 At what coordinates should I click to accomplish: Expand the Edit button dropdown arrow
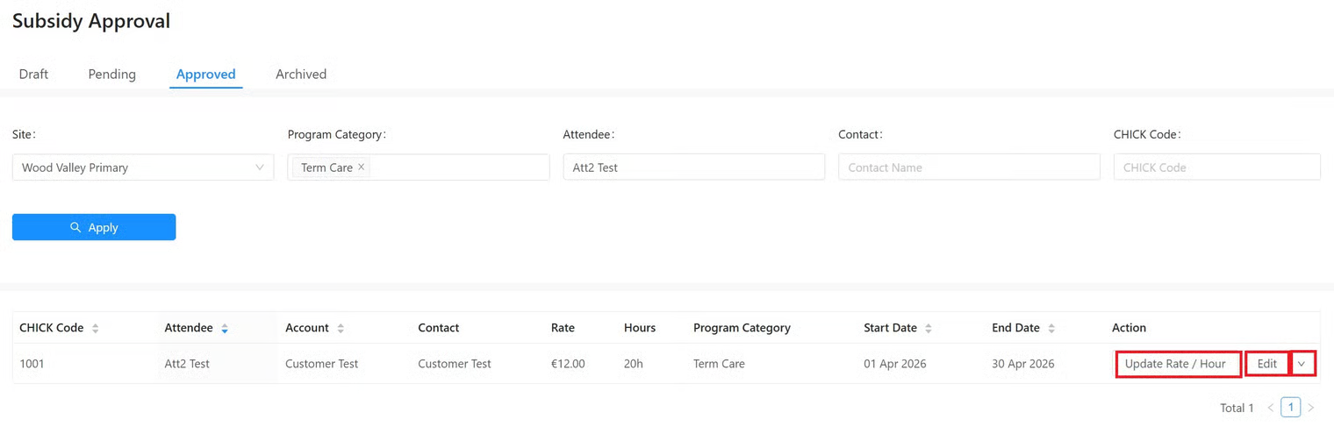(x=1302, y=364)
